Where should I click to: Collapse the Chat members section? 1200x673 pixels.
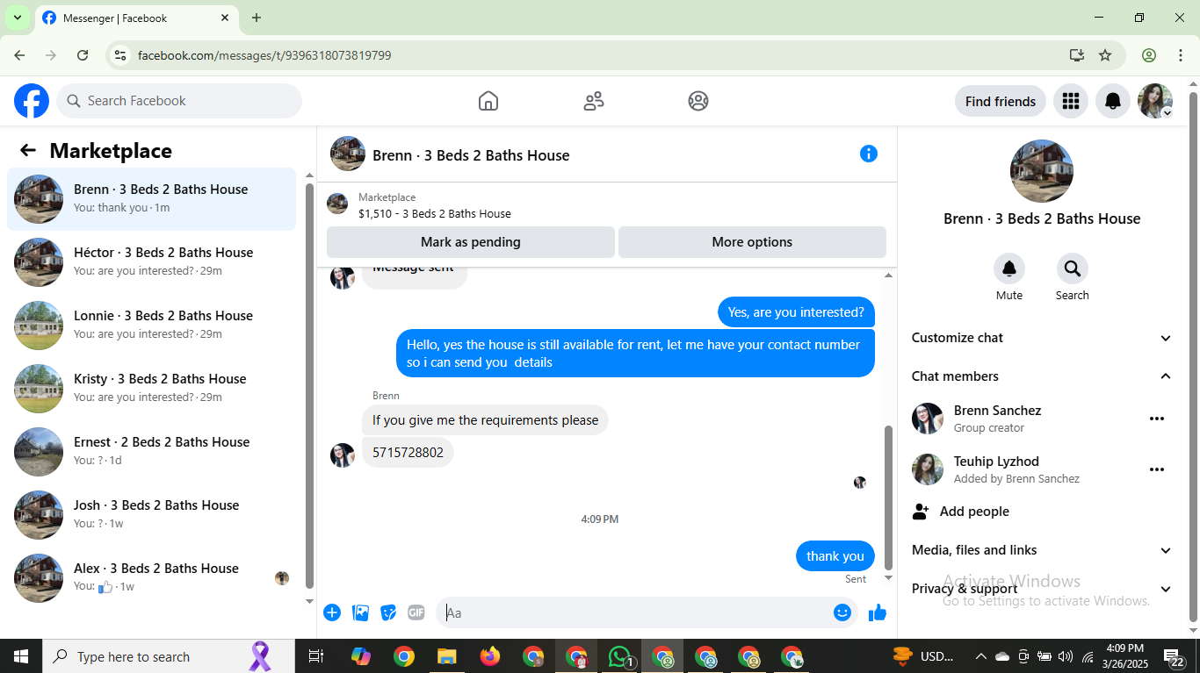[1042, 376]
